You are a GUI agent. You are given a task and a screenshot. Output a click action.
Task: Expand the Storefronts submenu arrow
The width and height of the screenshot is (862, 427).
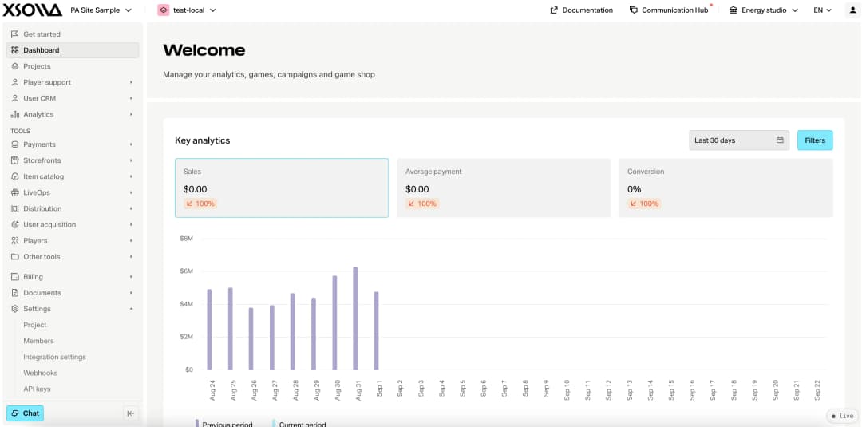(132, 160)
